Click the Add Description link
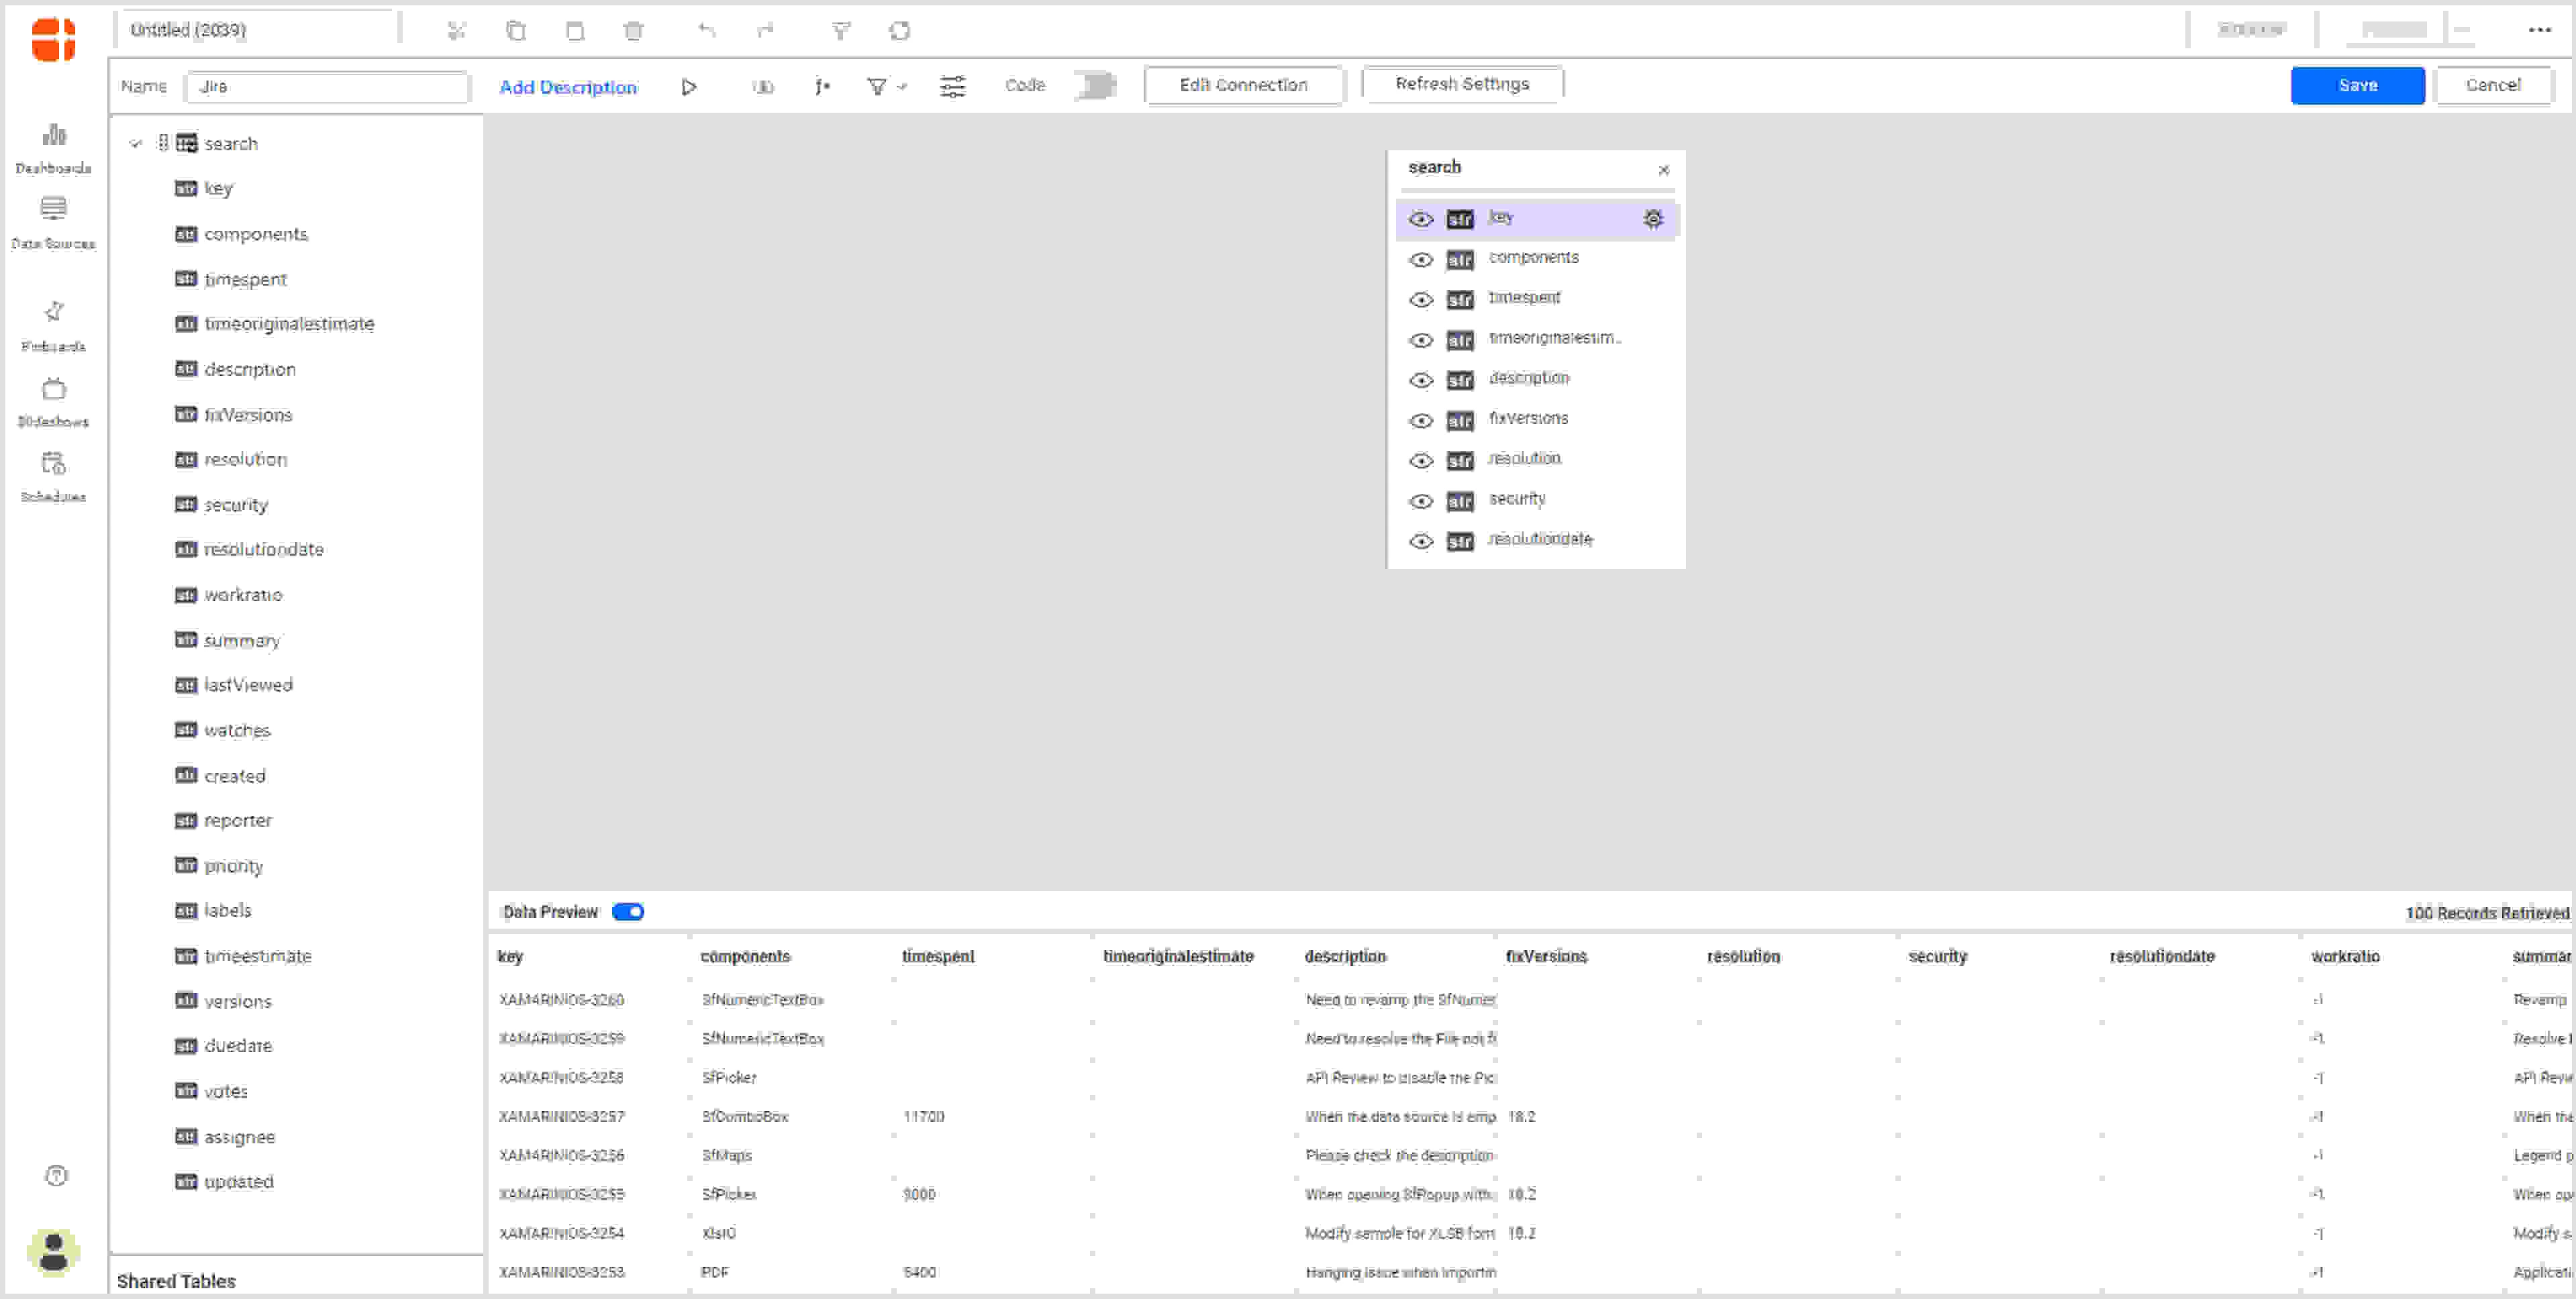Image resolution: width=2576 pixels, height=1299 pixels. (567, 87)
